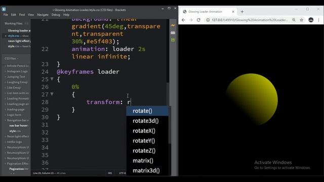This screenshot has height=182, width=324.
Task: Click the yellow glowing loader in browser
Action: [252, 100]
